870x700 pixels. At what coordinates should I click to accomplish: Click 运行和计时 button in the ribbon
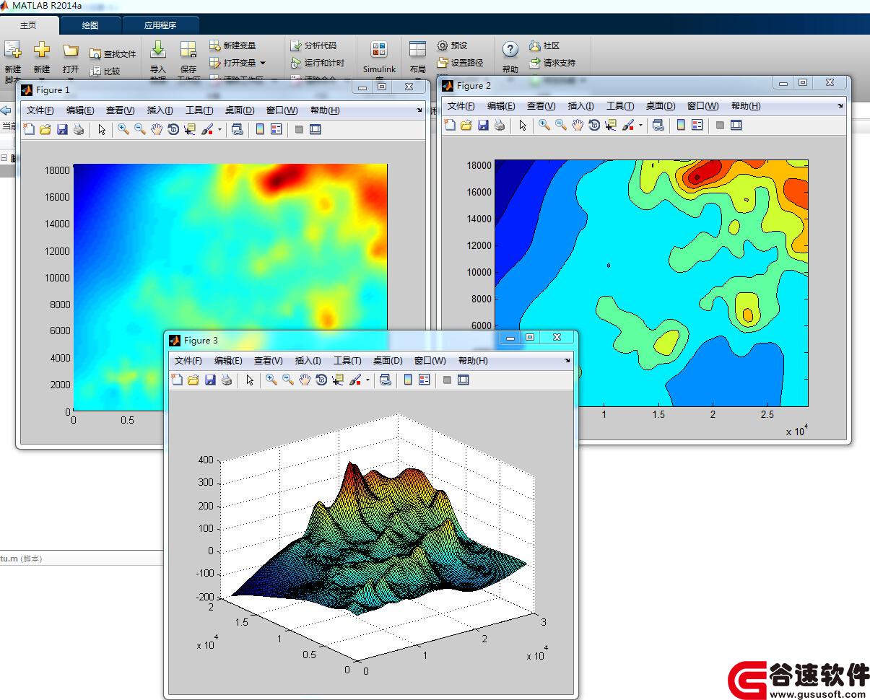point(318,63)
